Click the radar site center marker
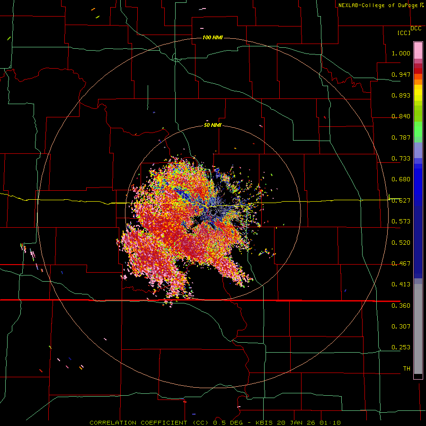This screenshot has height=426, width=426. [213, 213]
